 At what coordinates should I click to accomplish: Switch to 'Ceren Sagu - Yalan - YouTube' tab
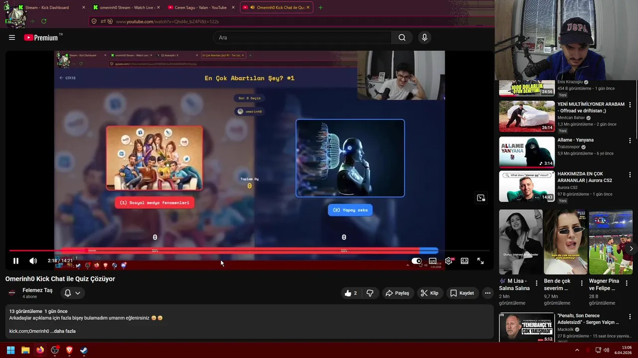pyautogui.click(x=201, y=7)
